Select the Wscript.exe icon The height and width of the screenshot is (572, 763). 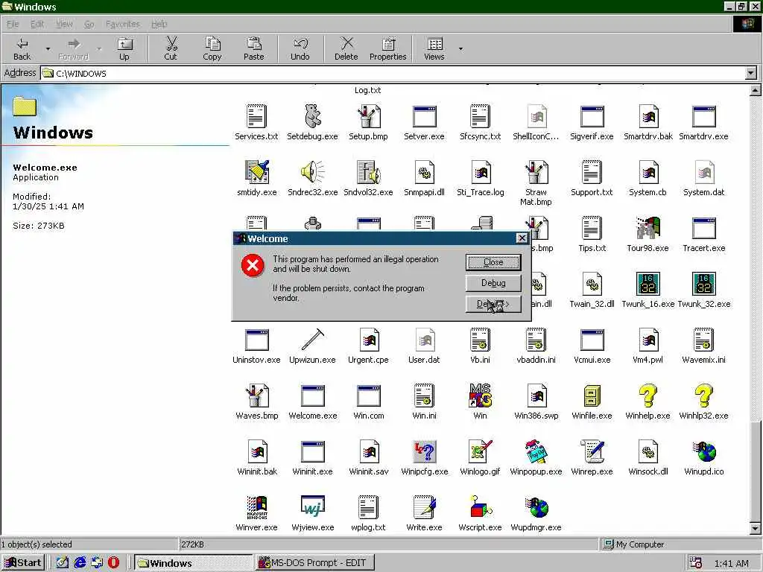point(481,507)
